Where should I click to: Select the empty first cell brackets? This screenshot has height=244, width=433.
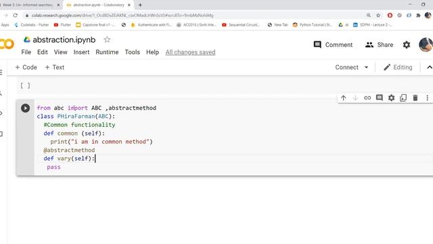pyautogui.click(x=25, y=85)
